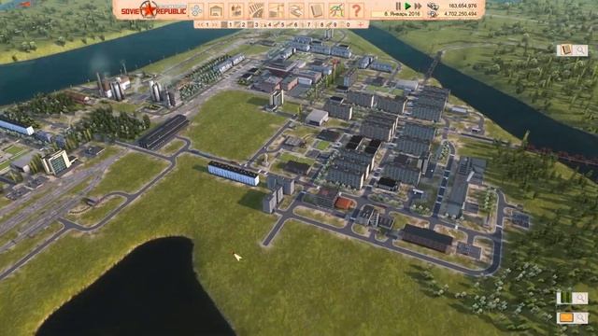
Task: Select the orange-roofed building in town
Action: (345, 203)
